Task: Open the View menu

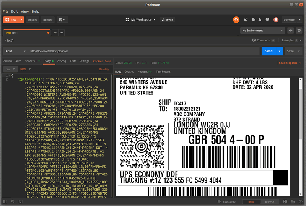Action: pyautogui.click(x=24, y=11)
